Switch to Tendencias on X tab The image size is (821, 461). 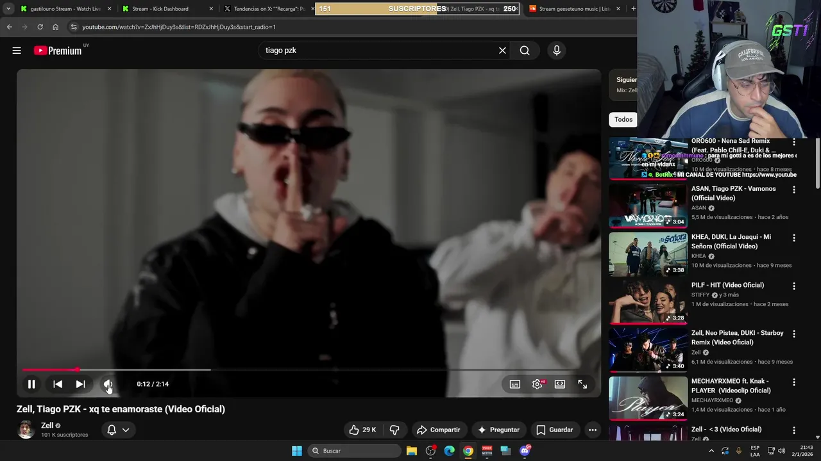coord(269,9)
